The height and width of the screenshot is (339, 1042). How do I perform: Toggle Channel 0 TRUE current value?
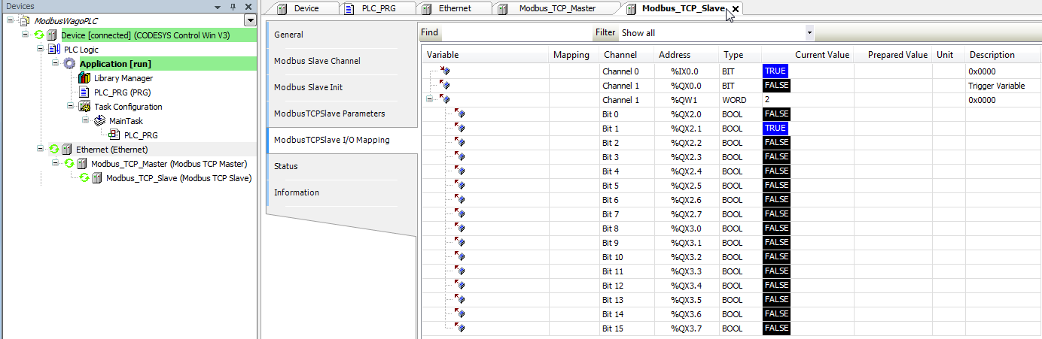point(775,71)
